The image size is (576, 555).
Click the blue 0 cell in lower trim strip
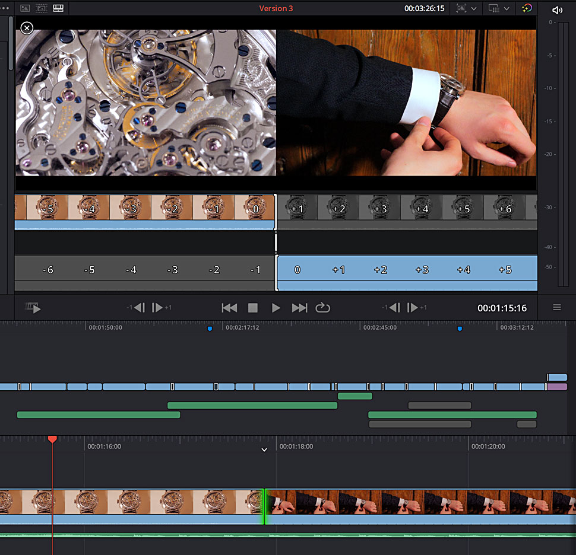[297, 270]
